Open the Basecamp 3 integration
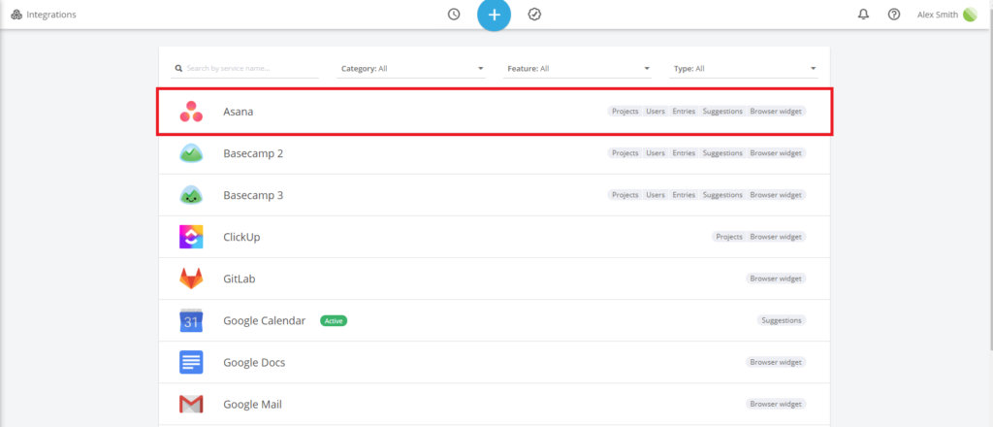 [494, 195]
